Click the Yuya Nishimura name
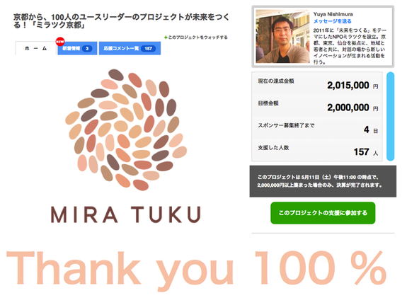Viewport: 407px width, 305px height. pos(333,14)
